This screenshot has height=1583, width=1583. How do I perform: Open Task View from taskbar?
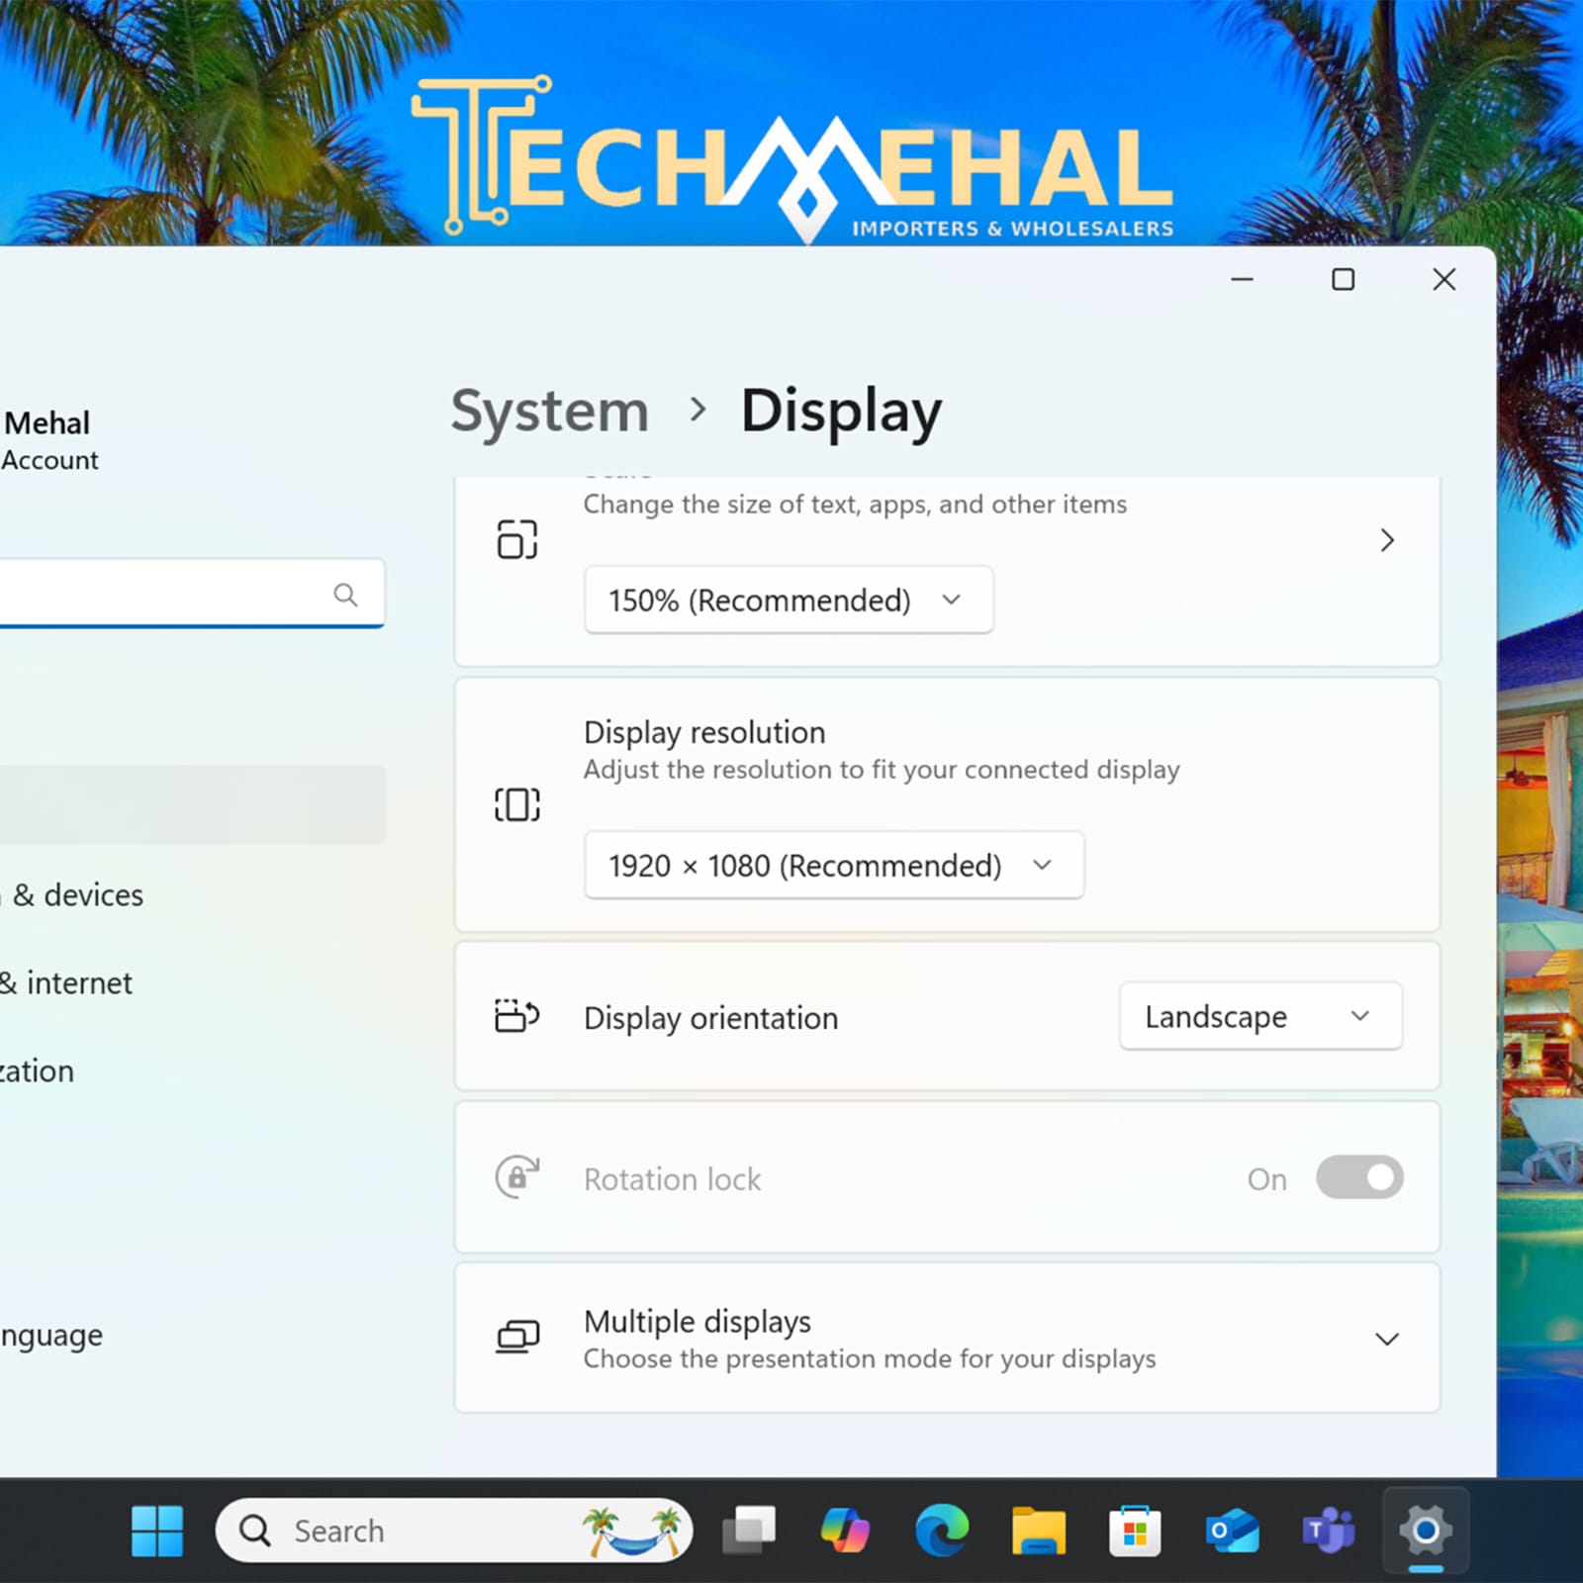tap(749, 1531)
